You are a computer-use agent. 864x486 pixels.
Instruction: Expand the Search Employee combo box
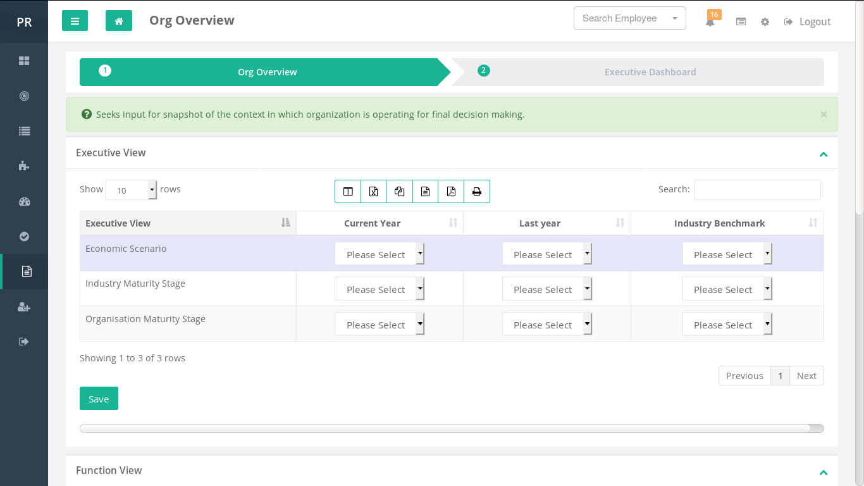pos(629,18)
